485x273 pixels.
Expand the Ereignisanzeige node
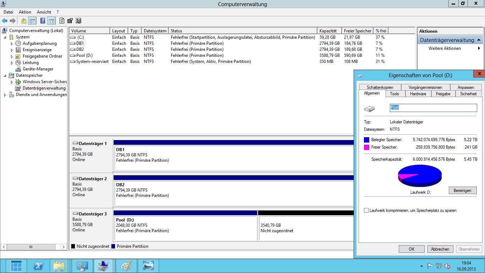click(x=12, y=50)
